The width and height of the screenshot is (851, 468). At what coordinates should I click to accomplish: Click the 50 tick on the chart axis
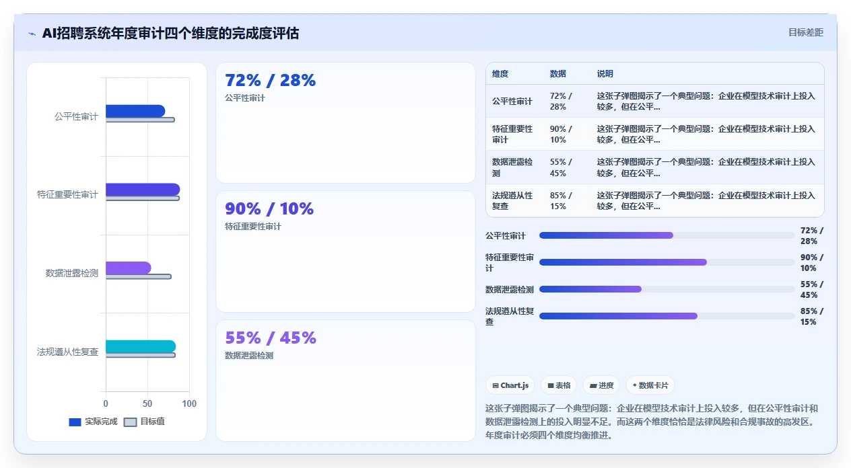point(147,404)
